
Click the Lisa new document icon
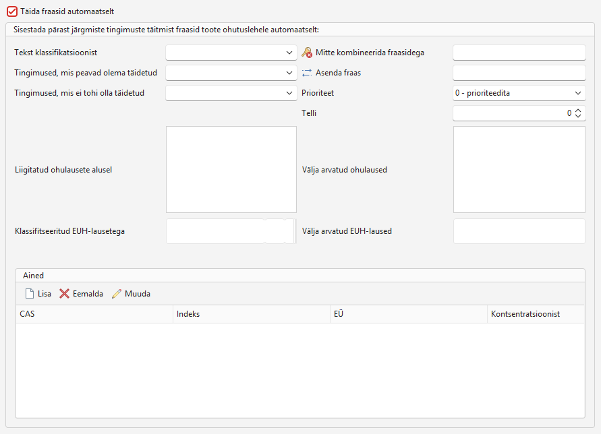[x=30, y=294]
